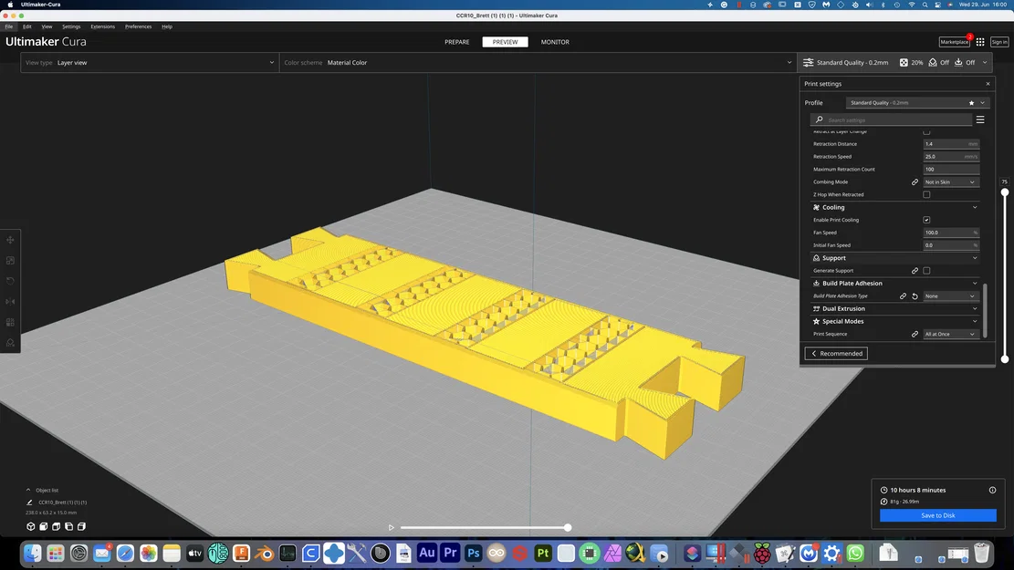1014x570 pixels.
Task: Open WhatsApp from the dock
Action: click(x=855, y=554)
